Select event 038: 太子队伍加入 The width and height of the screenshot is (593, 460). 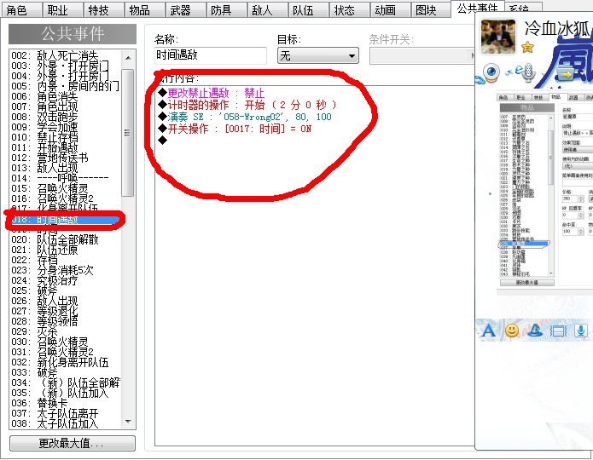pos(65,423)
